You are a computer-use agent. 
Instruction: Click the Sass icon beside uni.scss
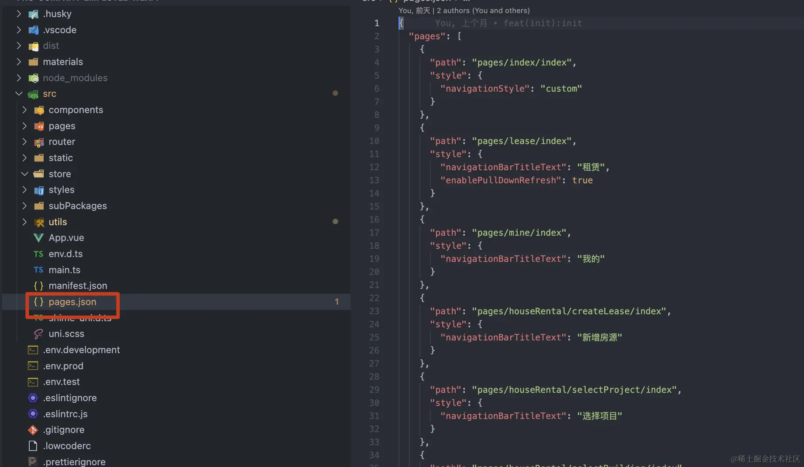38,334
